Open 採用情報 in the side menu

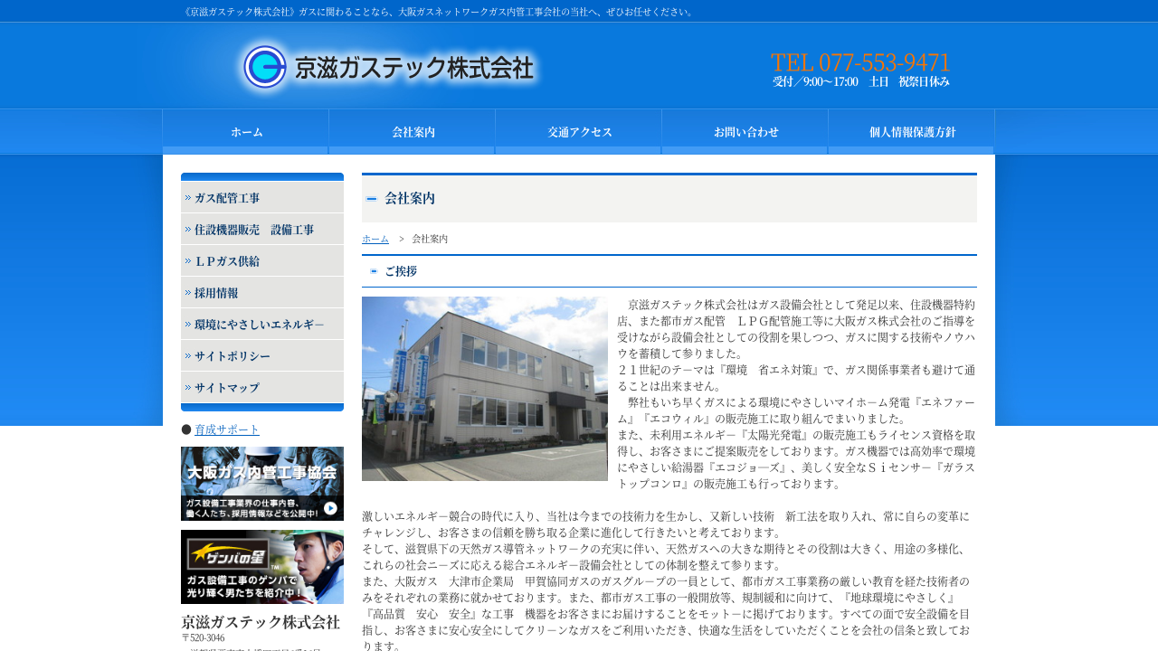[x=262, y=293]
